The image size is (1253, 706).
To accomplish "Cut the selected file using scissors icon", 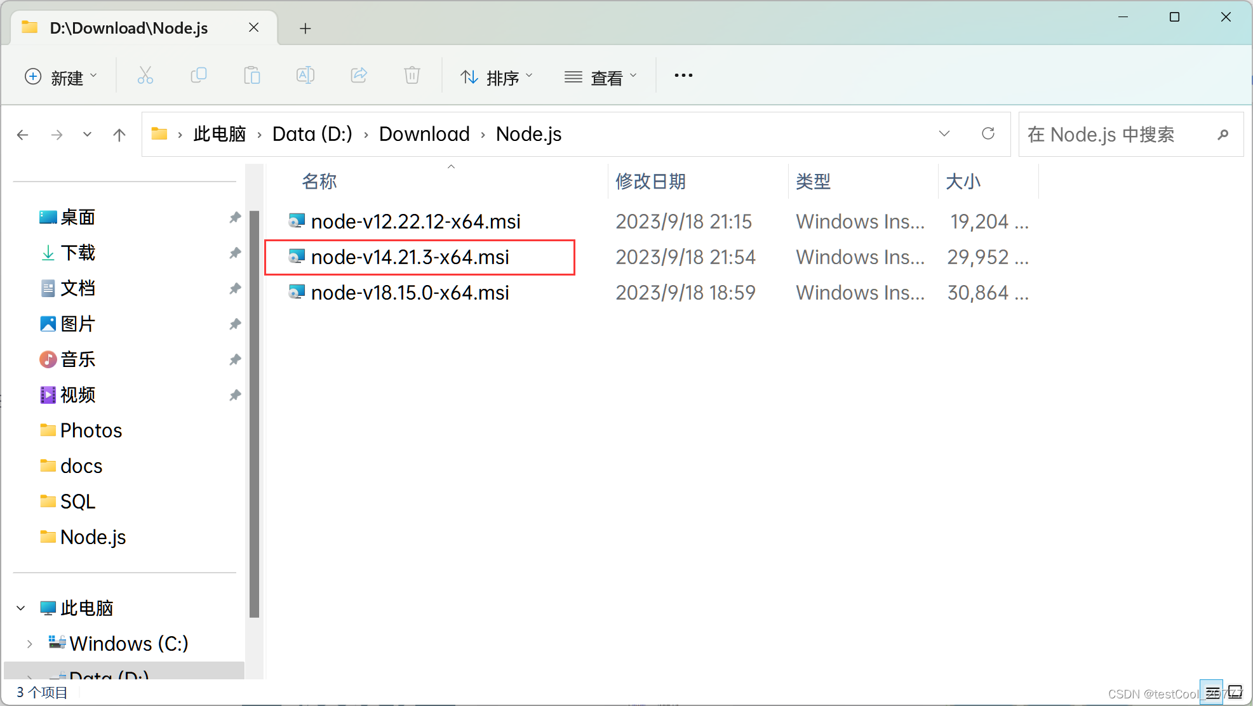I will tap(145, 76).
